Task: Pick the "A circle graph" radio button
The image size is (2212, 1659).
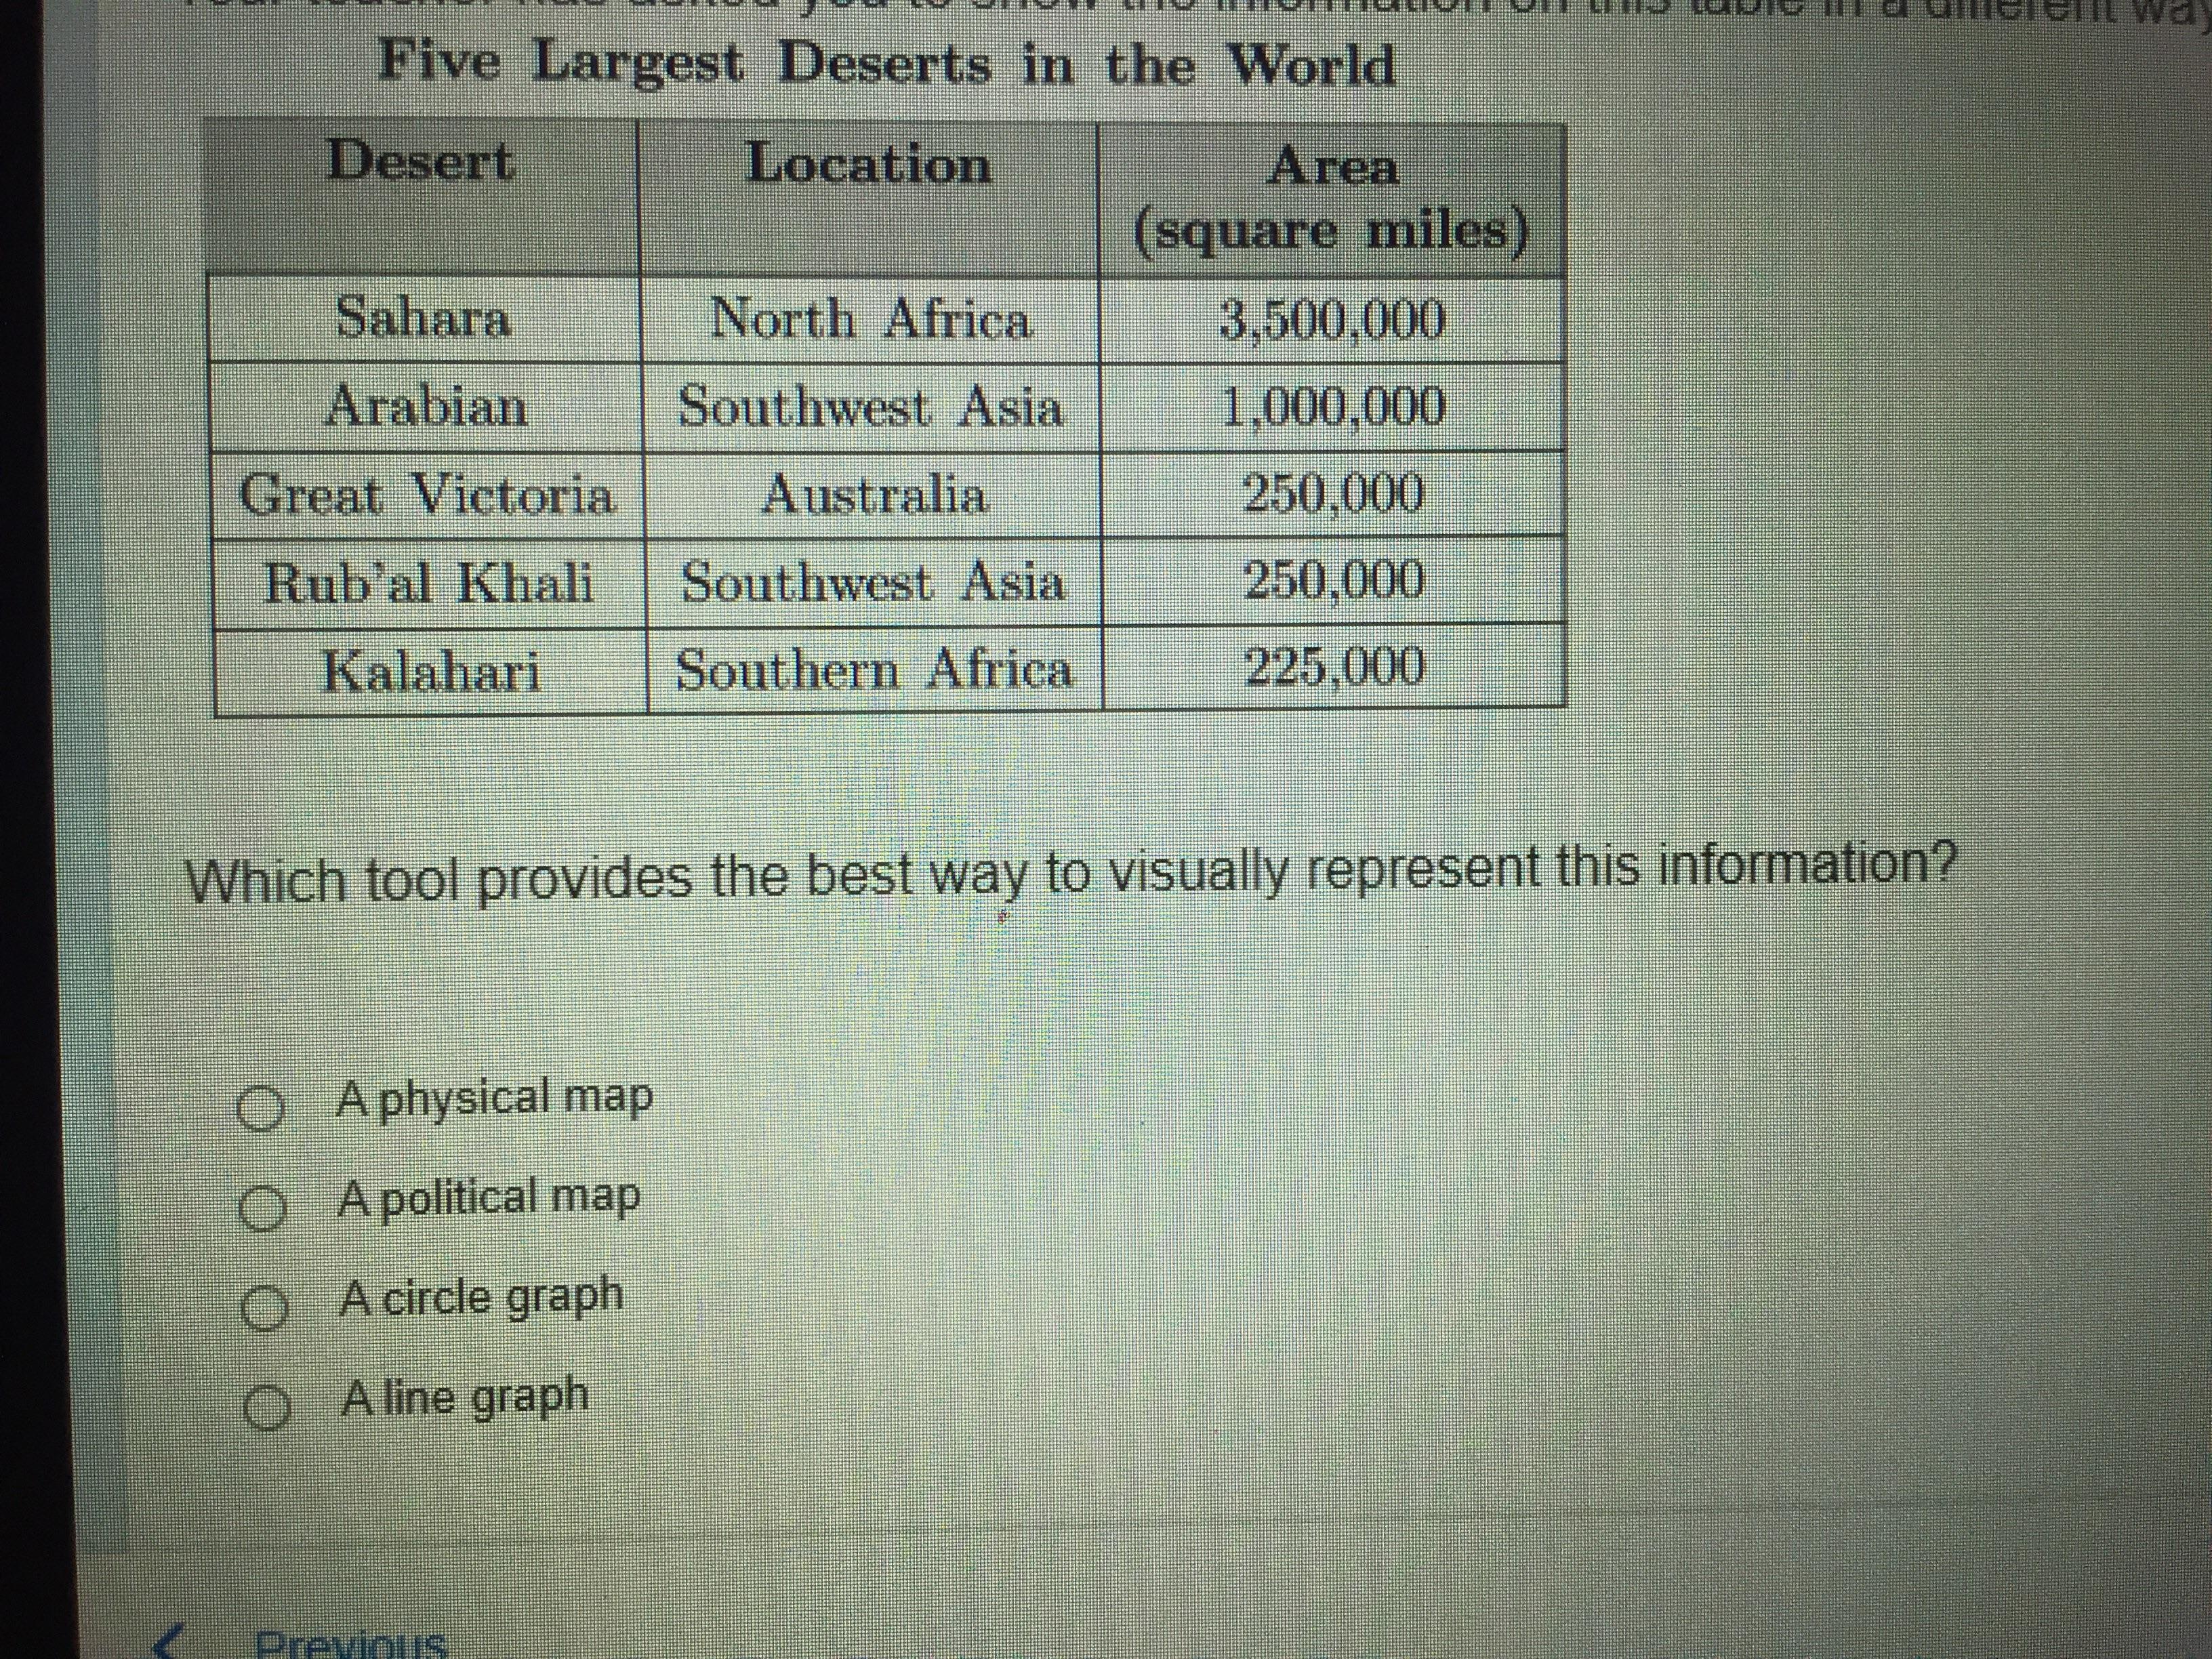Action: pos(263,1310)
